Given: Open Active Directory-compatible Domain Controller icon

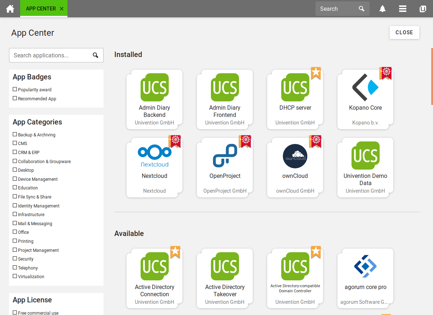Looking at the screenshot, I should click(295, 266).
